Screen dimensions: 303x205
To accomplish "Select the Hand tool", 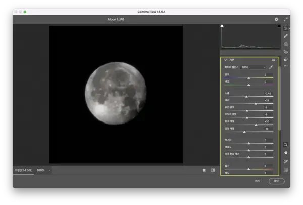I will 286,152.
